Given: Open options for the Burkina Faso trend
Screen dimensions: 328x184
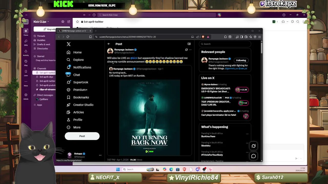Looking at the screenshot, I should click(x=247, y=134).
